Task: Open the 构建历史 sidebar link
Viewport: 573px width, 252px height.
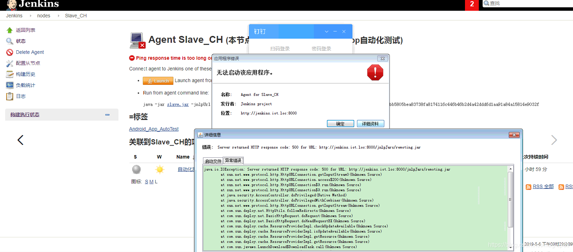Action: tap(25, 74)
